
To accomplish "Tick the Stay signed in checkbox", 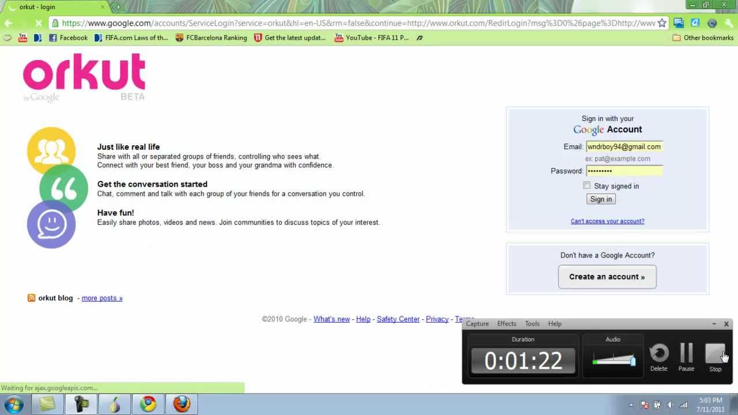I will (x=587, y=186).
